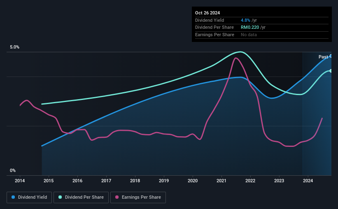Click the 2024 x-axis label
The width and height of the screenshot is (338, 209).
308,181
